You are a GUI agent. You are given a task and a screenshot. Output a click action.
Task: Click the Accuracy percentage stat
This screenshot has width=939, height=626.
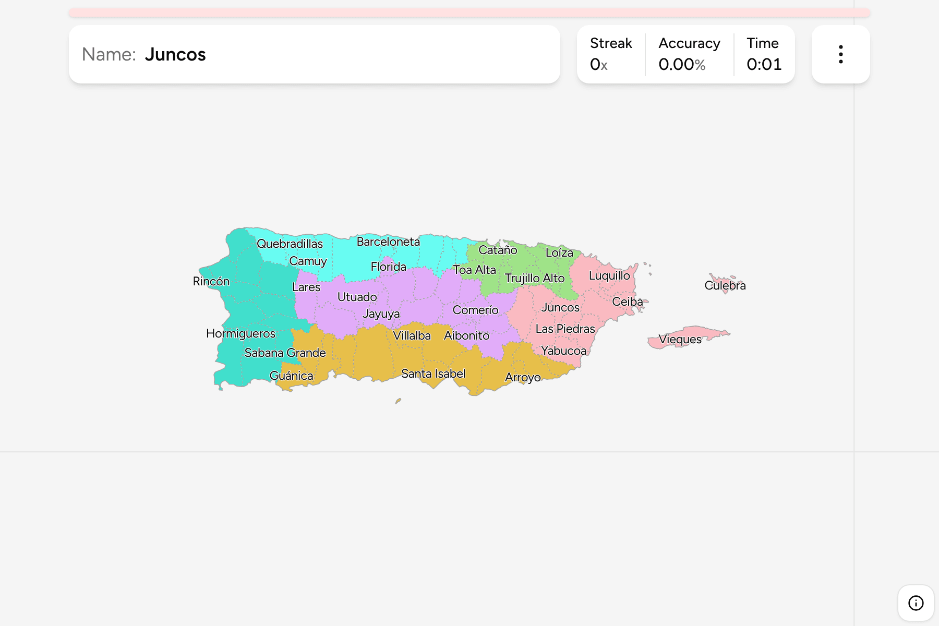[689, 54]
